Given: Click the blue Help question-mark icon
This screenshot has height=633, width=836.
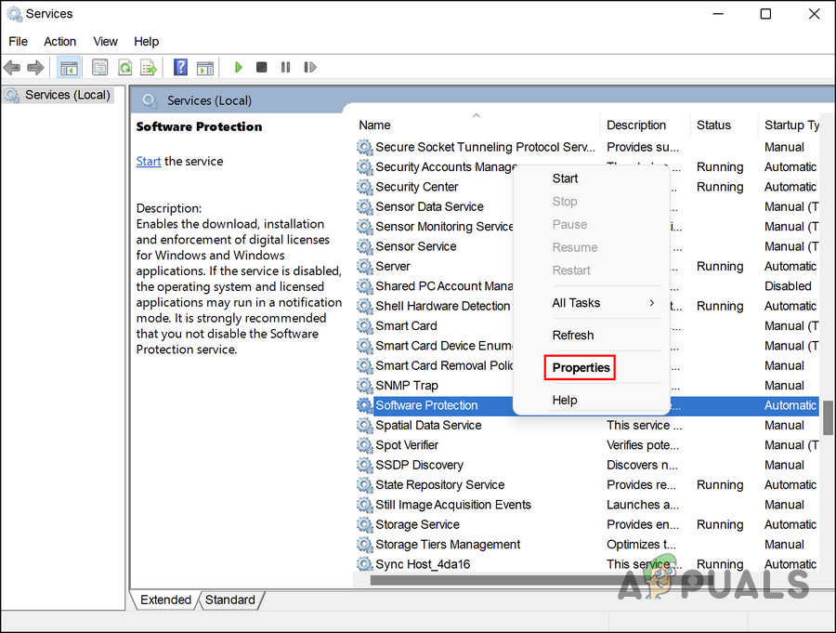Looking at the screenshot, I should [x=181, y=67].
